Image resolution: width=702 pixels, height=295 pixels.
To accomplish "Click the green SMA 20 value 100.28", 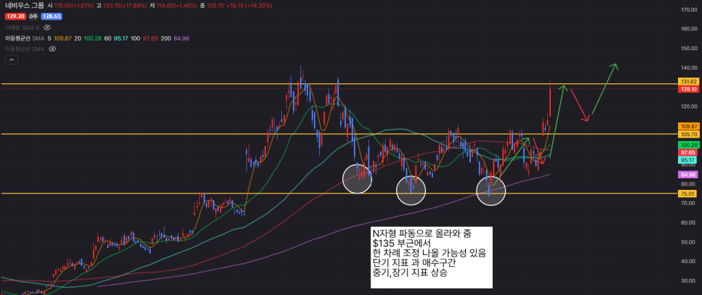I will [92, 38].
